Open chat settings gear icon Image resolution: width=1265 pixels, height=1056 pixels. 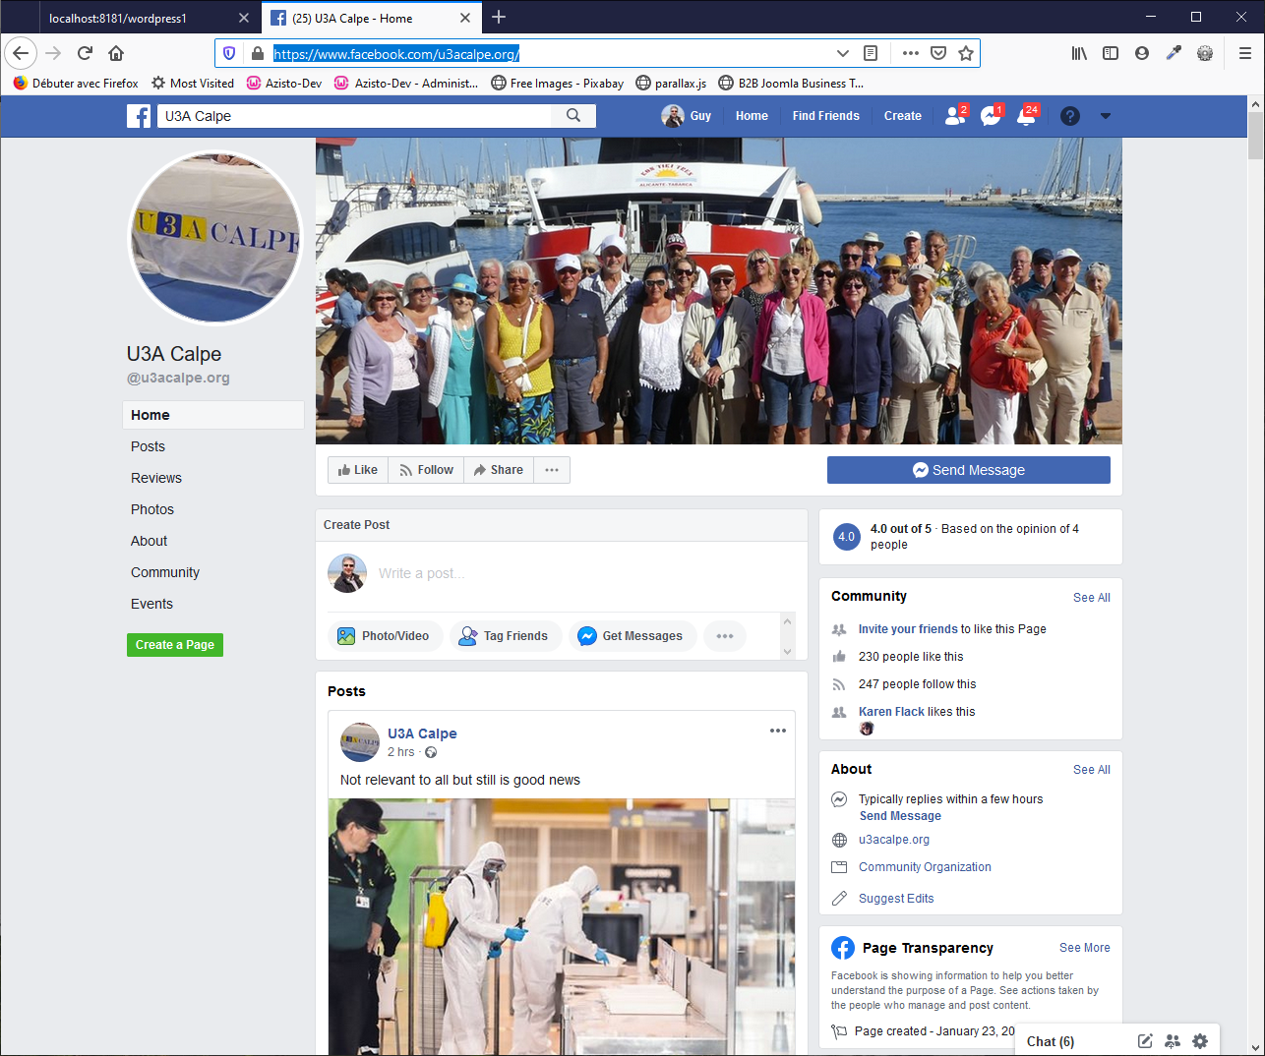pyautogui.click(x=1200, y=1041)
